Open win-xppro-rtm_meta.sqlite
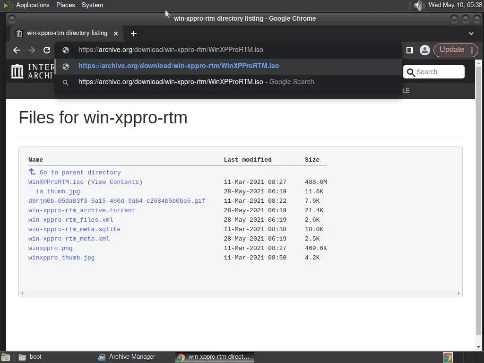 pyautogui.click(x=74, y=229)
